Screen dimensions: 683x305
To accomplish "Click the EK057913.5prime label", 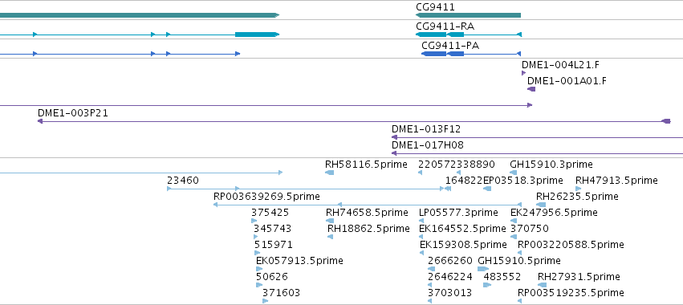I will click(x=299, y=261).
